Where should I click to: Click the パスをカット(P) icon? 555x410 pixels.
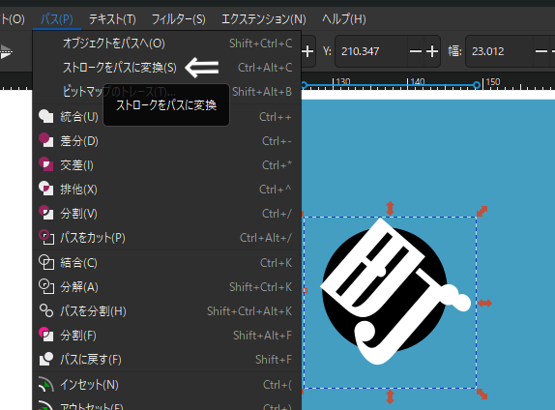(46, 237)
